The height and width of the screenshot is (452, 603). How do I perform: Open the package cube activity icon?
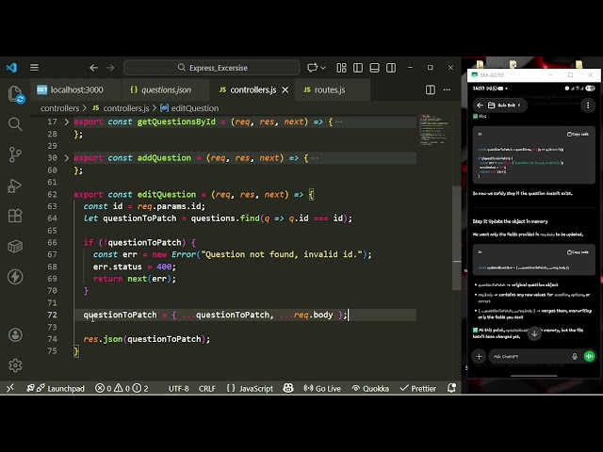point(15,247)
